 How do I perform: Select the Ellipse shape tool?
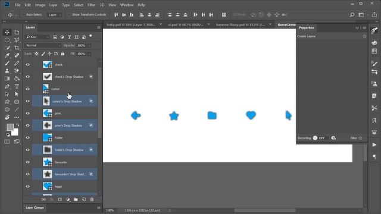[7, 109]
